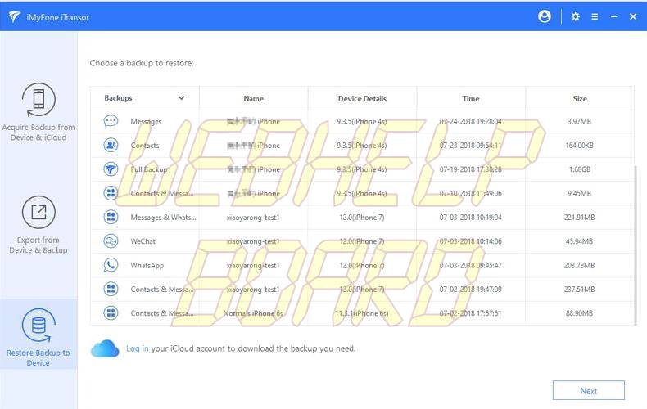647x409 pixels.
Task: Open the hamburger menu in title bar
Action: point(595,17)
